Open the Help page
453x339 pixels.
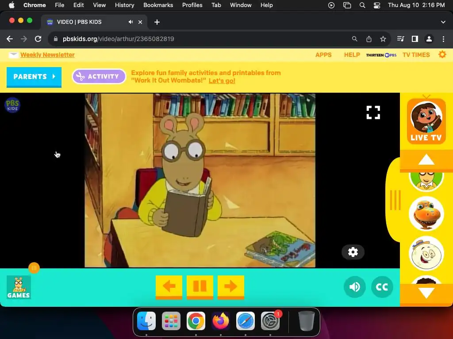[x=352, y=55]
